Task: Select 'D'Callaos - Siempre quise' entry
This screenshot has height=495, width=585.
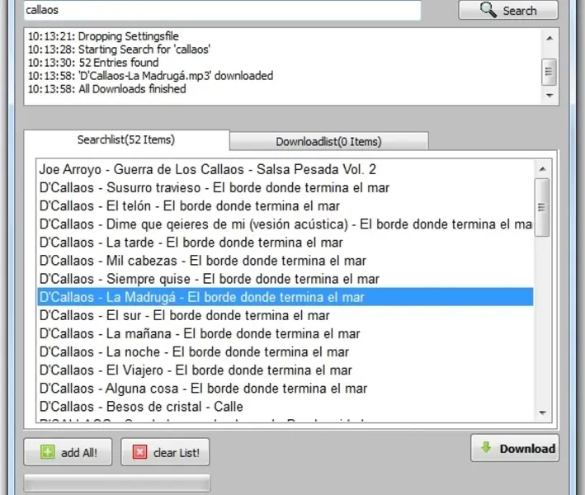Action: (285, 279)
